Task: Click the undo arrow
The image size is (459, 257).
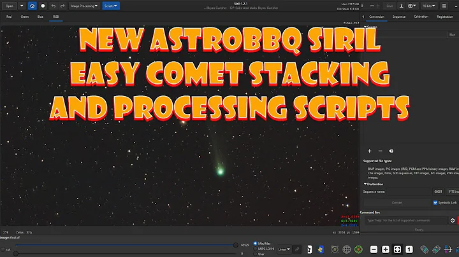Action: (x=54, y=6)
